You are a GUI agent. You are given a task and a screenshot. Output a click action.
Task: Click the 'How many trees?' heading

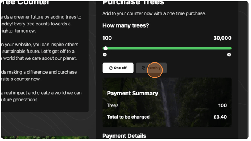pos(125,25)
